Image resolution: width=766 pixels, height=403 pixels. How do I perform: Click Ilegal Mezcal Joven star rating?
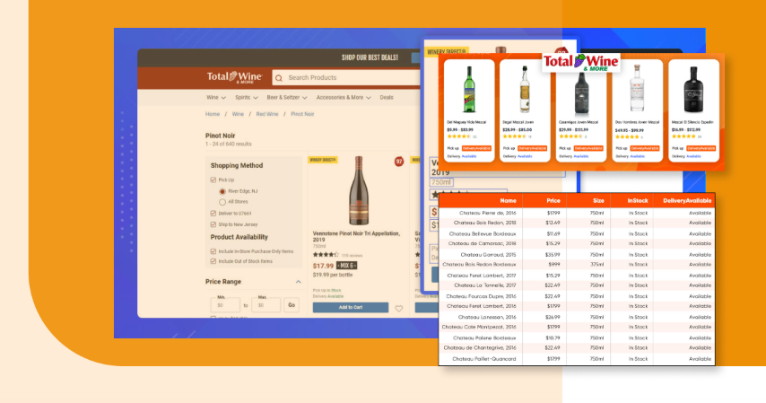(x=515, y=137)
